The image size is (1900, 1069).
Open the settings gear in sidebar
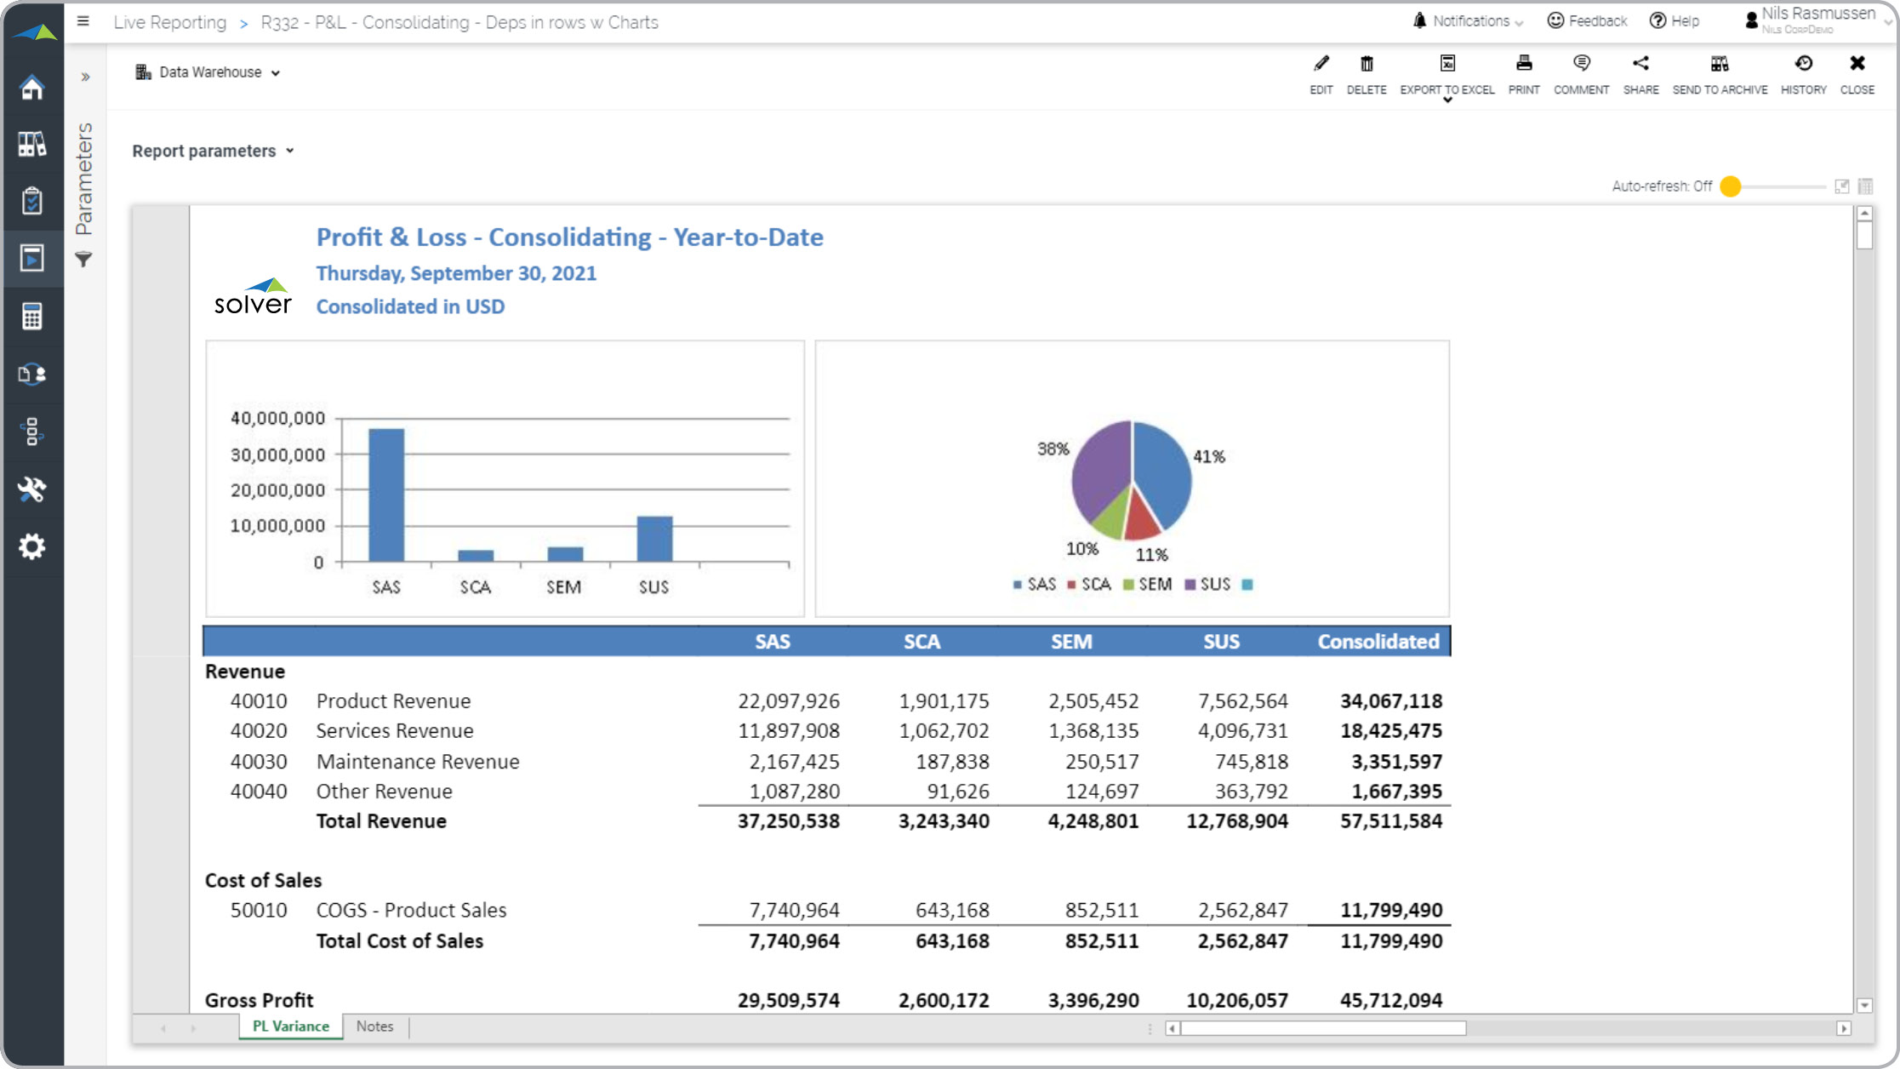[32, 546]
